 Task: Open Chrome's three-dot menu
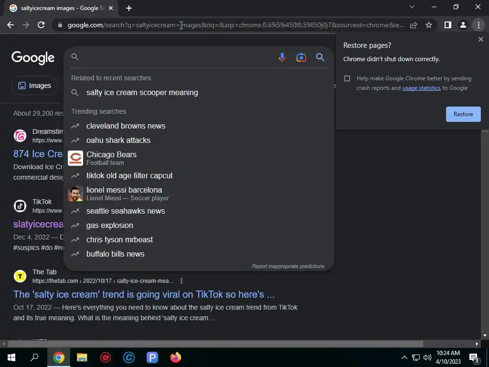[x=478, y=25]
